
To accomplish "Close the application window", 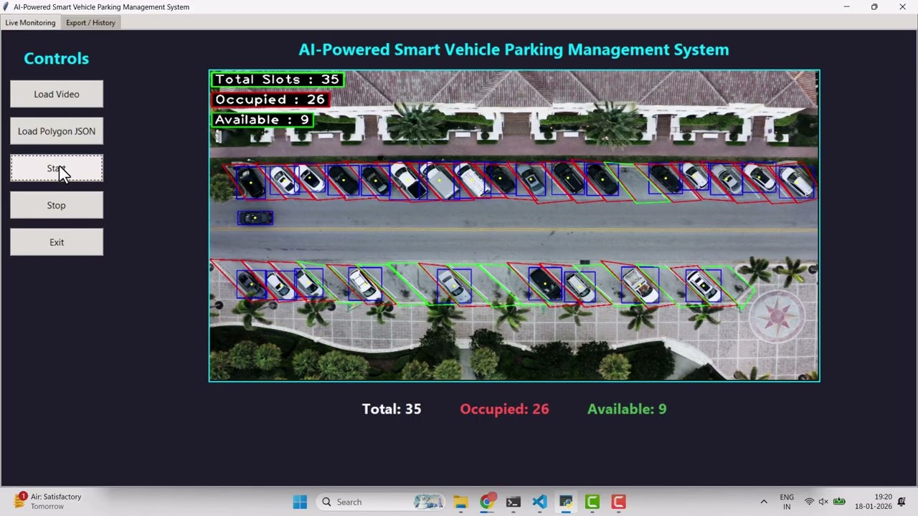I will pos(902,6).
